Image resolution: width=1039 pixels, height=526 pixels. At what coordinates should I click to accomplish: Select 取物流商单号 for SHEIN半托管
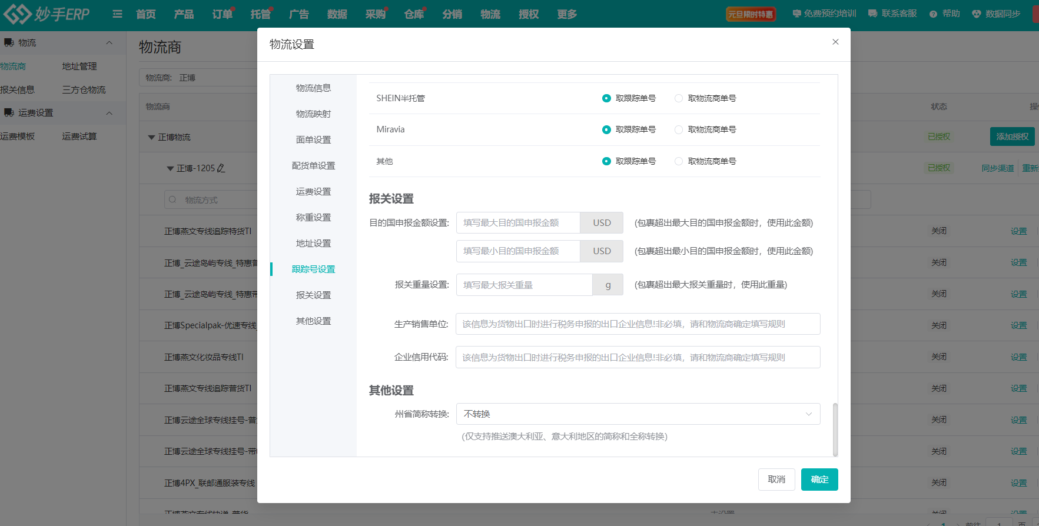pyautogui.click(x=679, y=98)
